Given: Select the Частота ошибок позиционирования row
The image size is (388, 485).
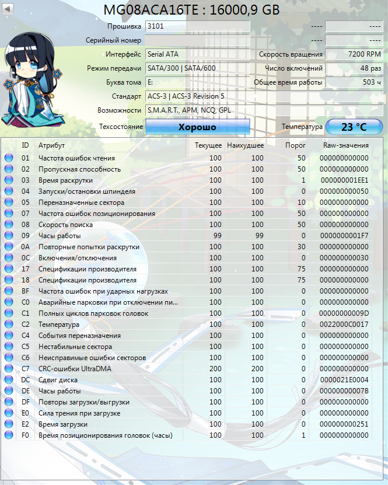Looking at the screenshot, I should [x=187, y=214].
